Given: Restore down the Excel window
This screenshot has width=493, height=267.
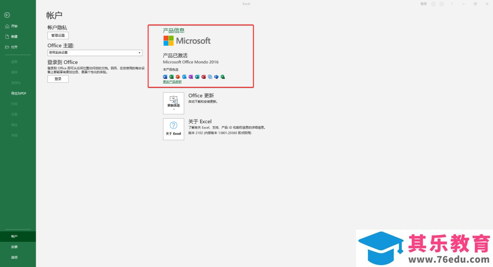Looking at the screenshot, I should [x=475, y=4].
